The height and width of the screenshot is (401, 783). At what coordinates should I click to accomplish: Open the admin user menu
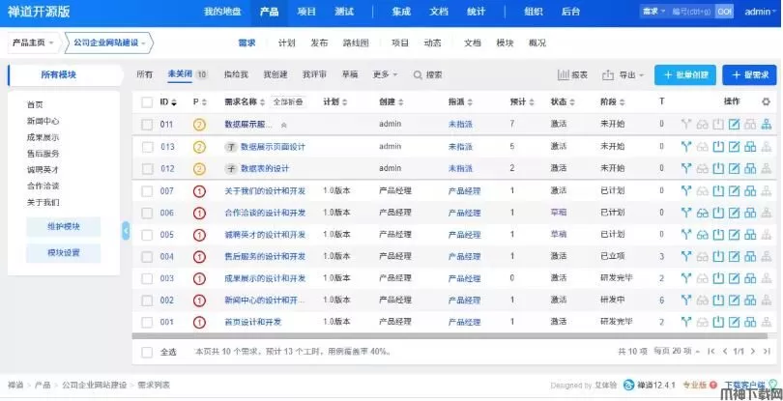click(759, 12)
